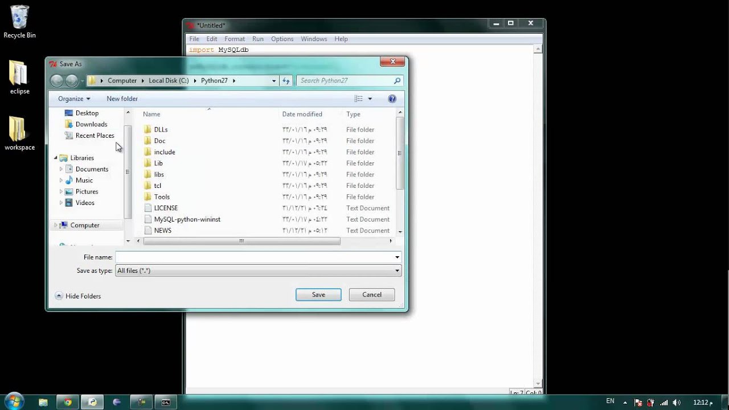Open address bar previous locations dropdown
The image size is (729, 410).
[x=274, y=81]
